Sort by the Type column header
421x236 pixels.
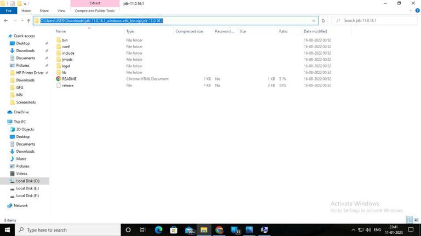130,31
